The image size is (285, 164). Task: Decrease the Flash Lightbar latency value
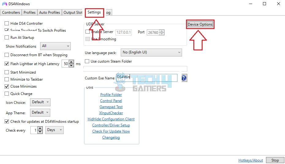71,65
